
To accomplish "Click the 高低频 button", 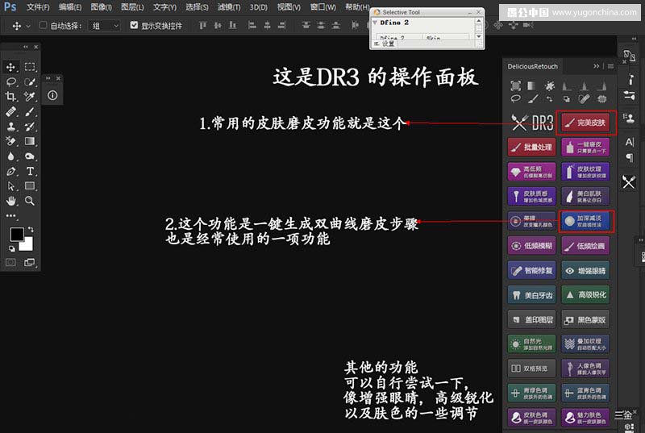I will pos(532,172).
